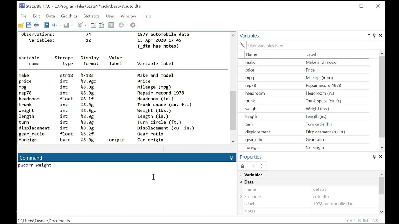This screenshot has width=399, height=224.
Task: Click results window scroll up arrow
Action: [x=233, y=35]
